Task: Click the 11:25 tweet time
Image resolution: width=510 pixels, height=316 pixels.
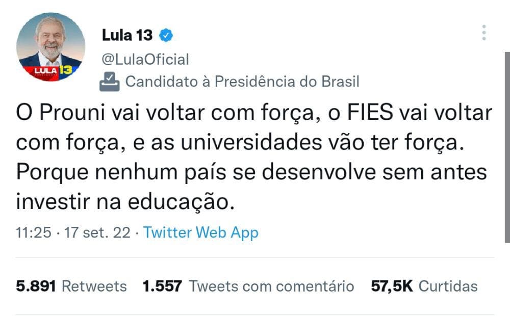Action: tap(34, 233)
